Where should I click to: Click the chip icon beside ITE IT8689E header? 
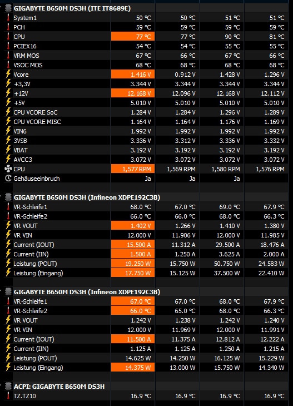click(8, 8)
